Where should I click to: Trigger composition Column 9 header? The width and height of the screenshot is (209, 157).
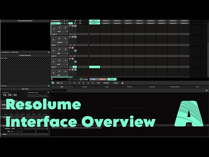pyautogui.click(x=184, y=21)
